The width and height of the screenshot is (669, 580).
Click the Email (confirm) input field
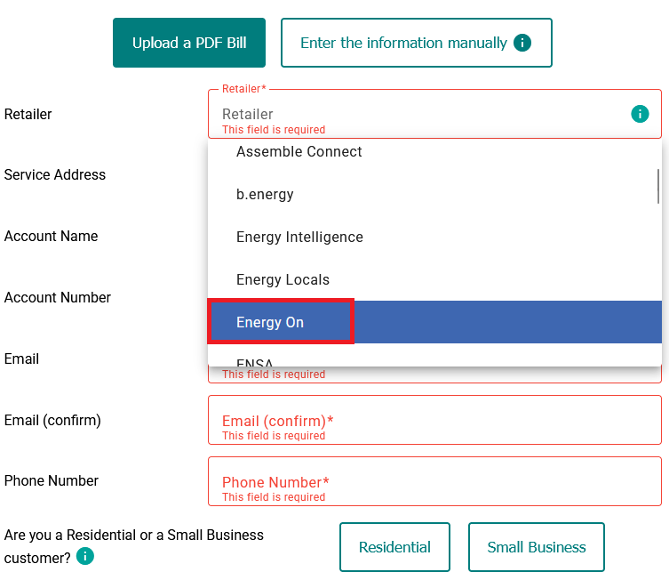(434, 420)
